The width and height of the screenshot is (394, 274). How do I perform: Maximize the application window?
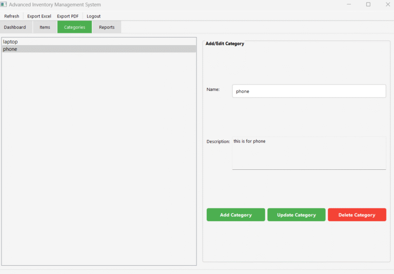(x=368, y=5)
